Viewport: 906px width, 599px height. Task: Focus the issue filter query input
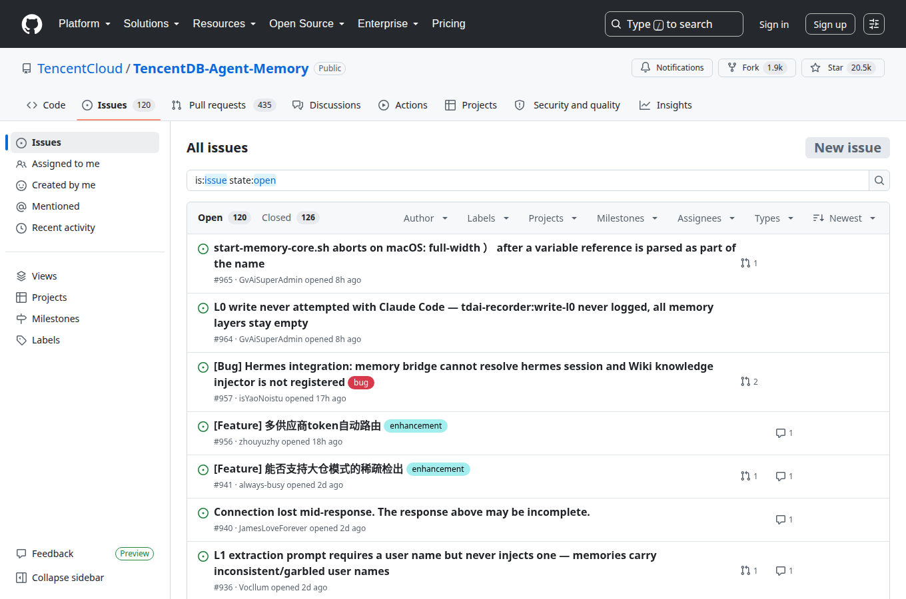click(x=528, y=180)
